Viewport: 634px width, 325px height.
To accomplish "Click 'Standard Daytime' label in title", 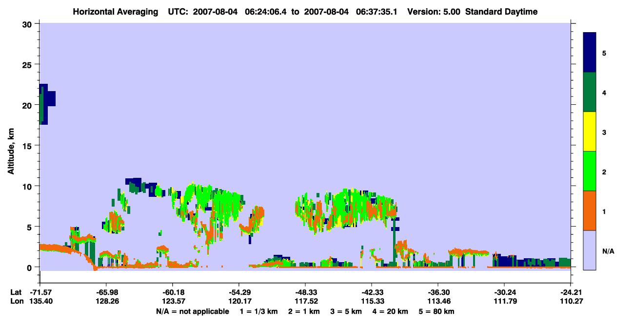I will click(x=501, y=12).
